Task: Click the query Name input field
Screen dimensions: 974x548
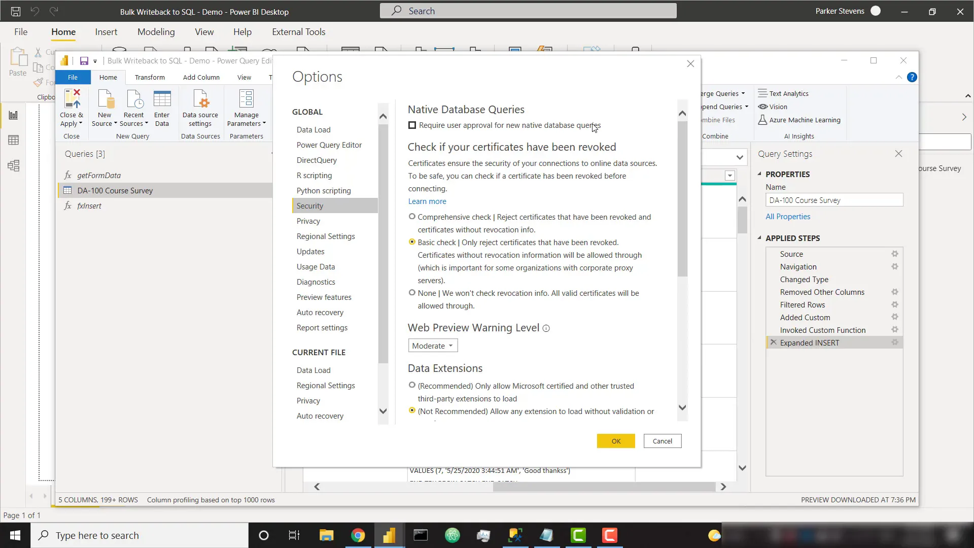Action: [834, 200]
